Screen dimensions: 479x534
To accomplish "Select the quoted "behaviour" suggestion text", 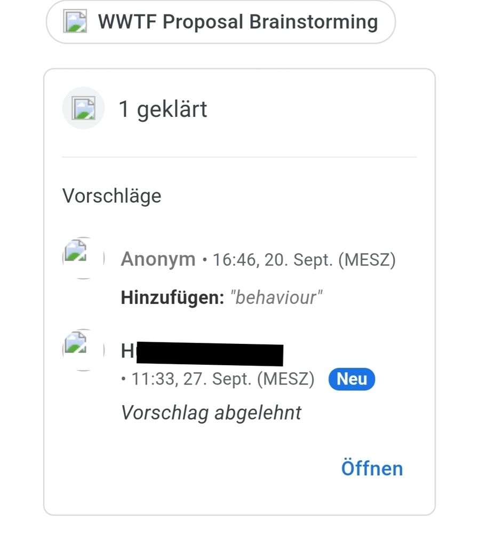I will [x=276, y=297].
